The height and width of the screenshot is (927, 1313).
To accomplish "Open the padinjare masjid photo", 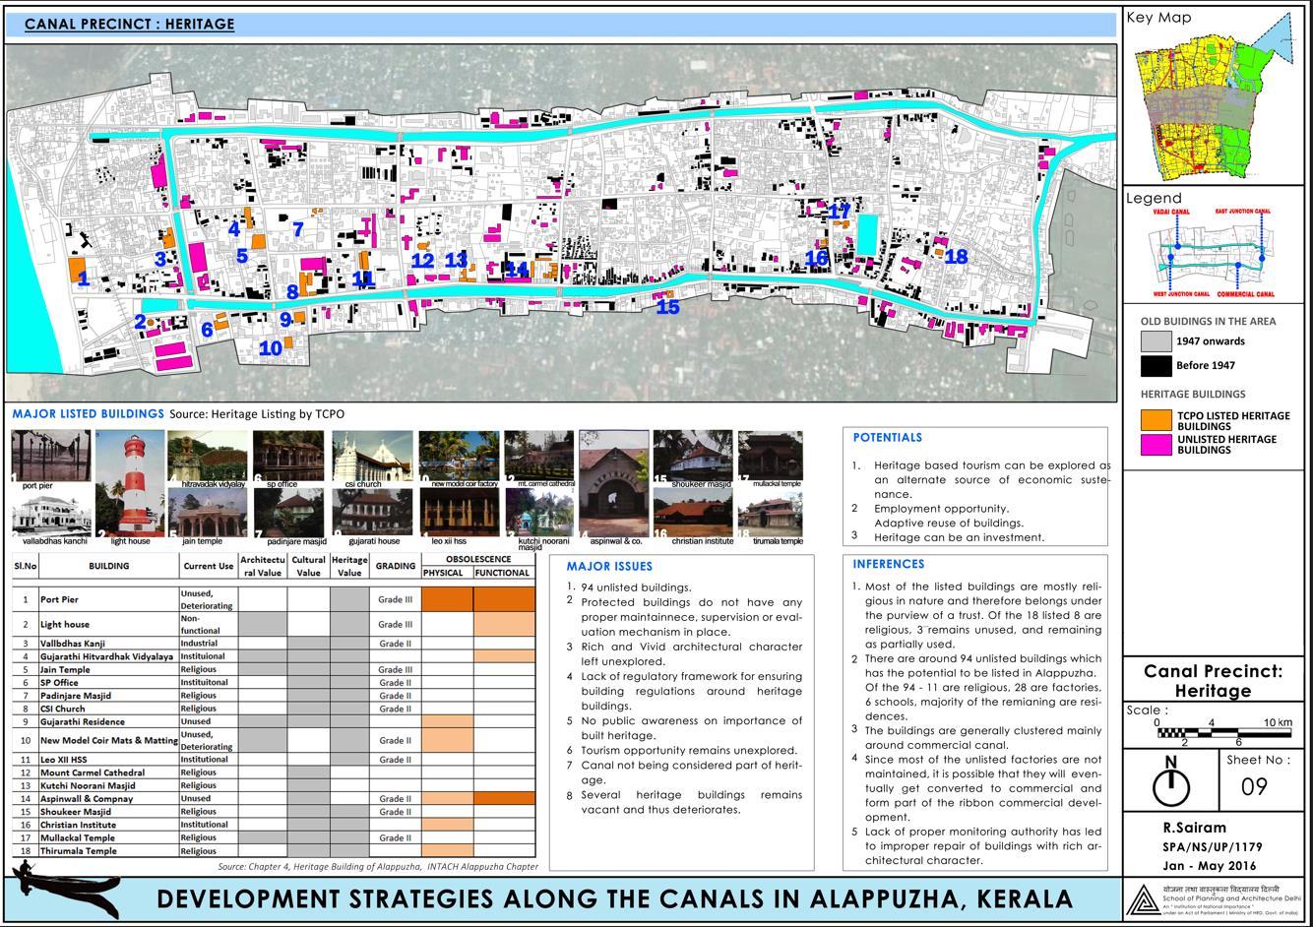I will coord(289,512).
